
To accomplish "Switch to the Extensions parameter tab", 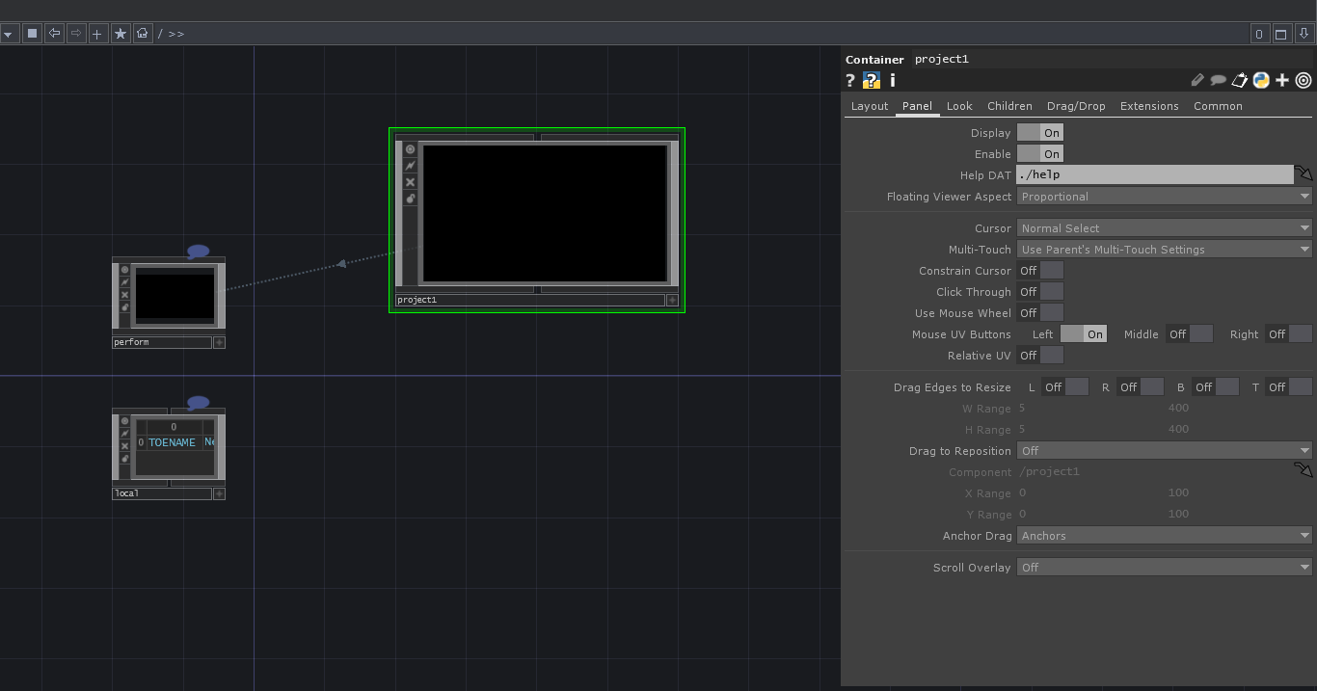I will pyautogui.click(x=1148, y=106).
